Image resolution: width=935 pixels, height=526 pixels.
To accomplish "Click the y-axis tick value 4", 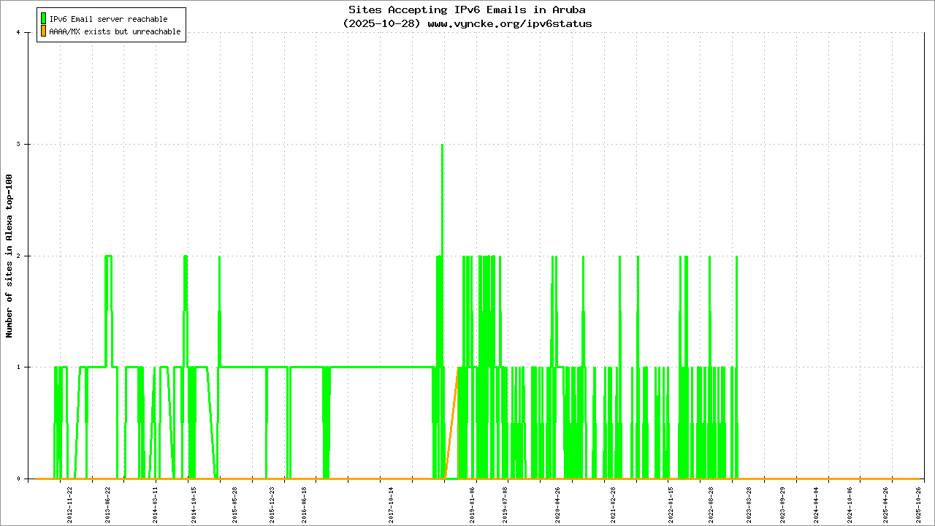I will pyautogui.click(x=28, y=33).
